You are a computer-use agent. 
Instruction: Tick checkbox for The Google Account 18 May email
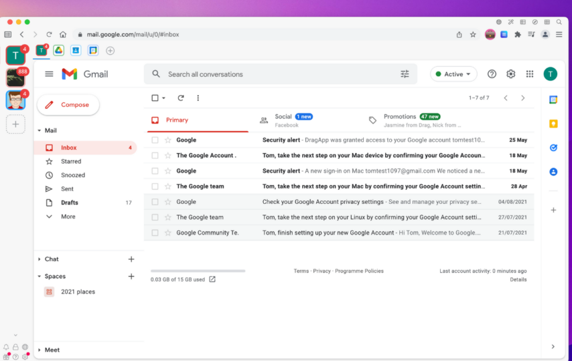pyautogui.click(x=155, y=155)
